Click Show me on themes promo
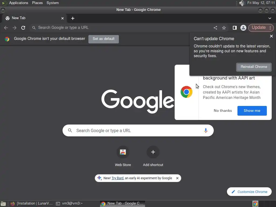 [252, 111]
